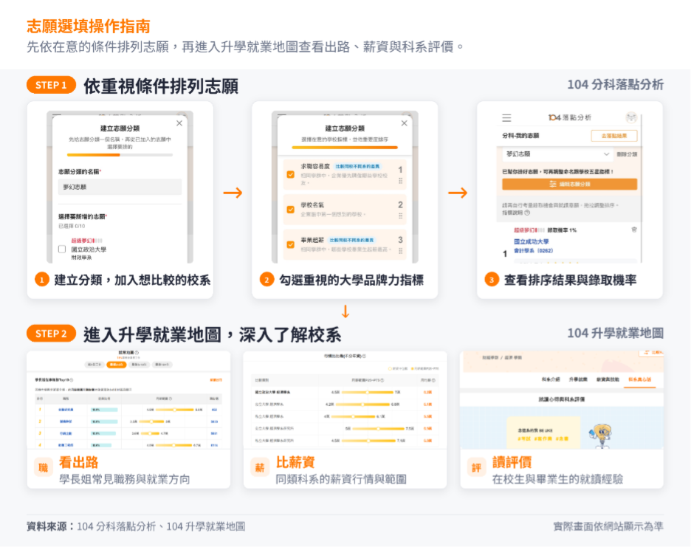The image size is (691, 547).
Task: Click the STEP 1 orange badge
Action: 51,85
